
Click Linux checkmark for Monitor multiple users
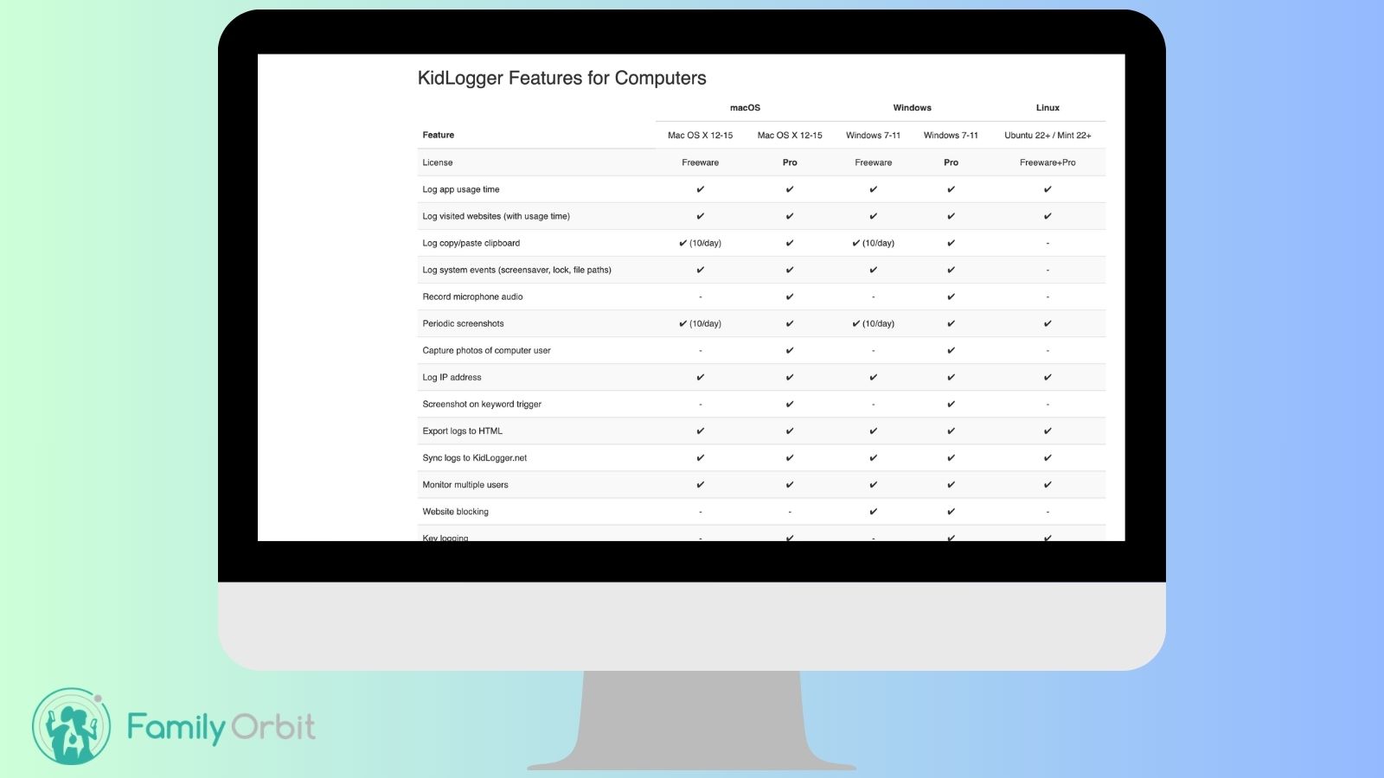(1048, 484)
